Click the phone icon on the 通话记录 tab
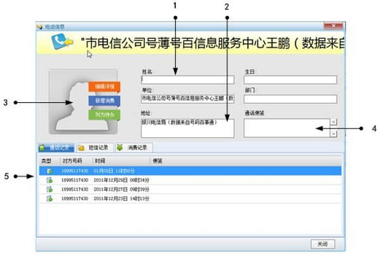The height and width of the screenshot is (255, 378). [x=42, y=148]
